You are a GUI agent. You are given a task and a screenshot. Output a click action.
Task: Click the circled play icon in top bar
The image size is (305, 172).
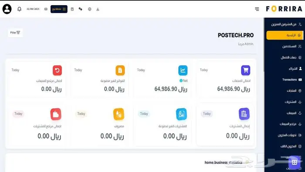pyautogui.click(x=89, y=9)
